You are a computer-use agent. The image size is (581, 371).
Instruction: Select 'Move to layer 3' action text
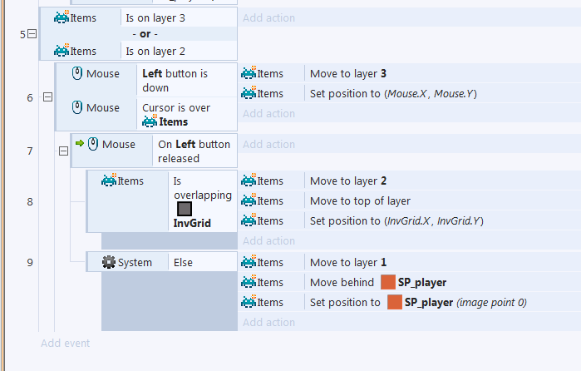pos(348,73)
